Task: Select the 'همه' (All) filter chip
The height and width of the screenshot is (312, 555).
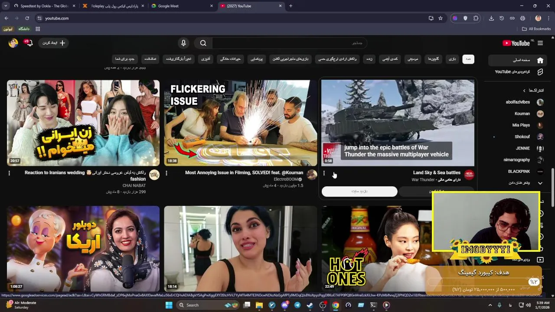Action: 468,59
